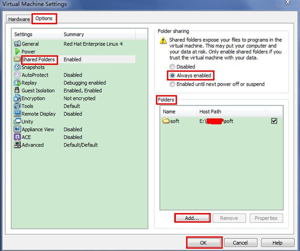The width and height of the screenshot is (300, 251).
Task: Select the General settings row label
Action: pos(30,44)
